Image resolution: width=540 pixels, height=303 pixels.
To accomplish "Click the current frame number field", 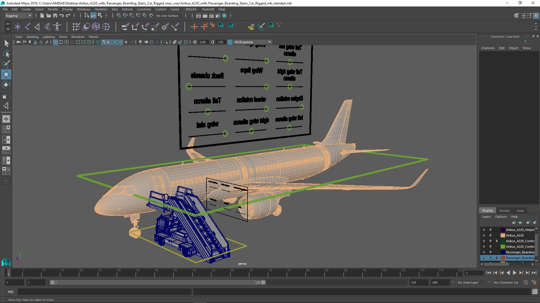I will pos(474,273).
